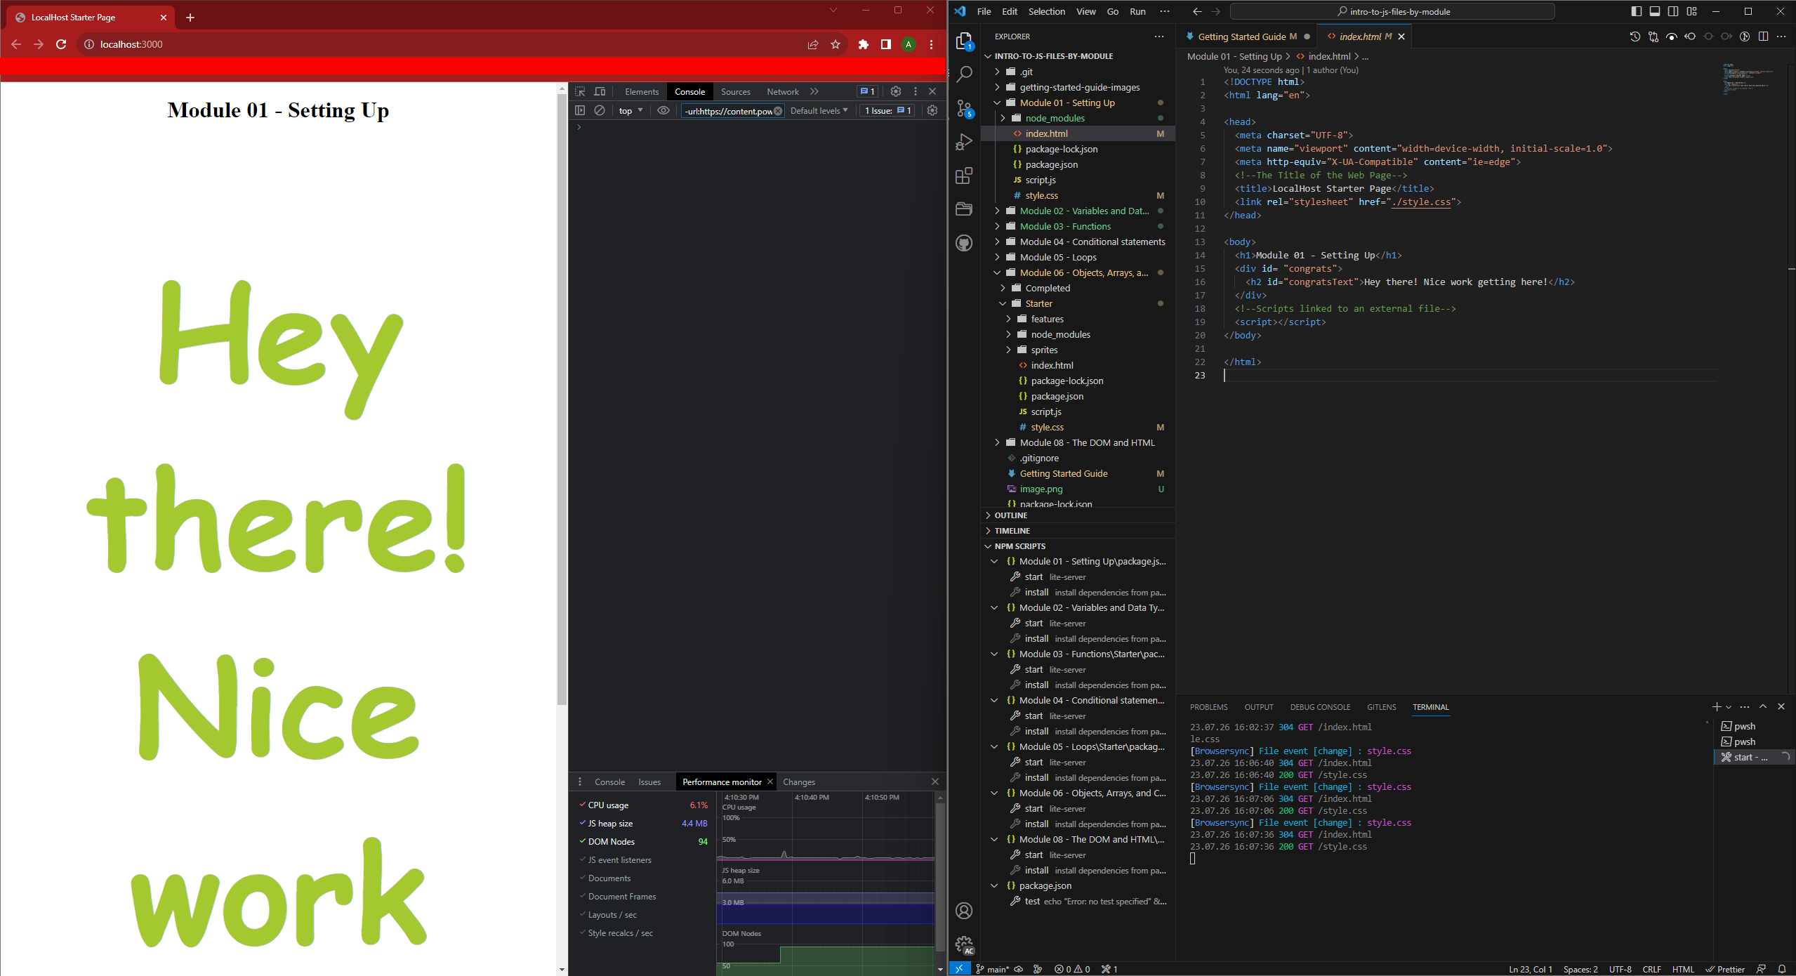This screenshot has height=976, width=1796.
Task: Clear console with the clear icon
Action: pyautogui.click(x=600, y=111)
